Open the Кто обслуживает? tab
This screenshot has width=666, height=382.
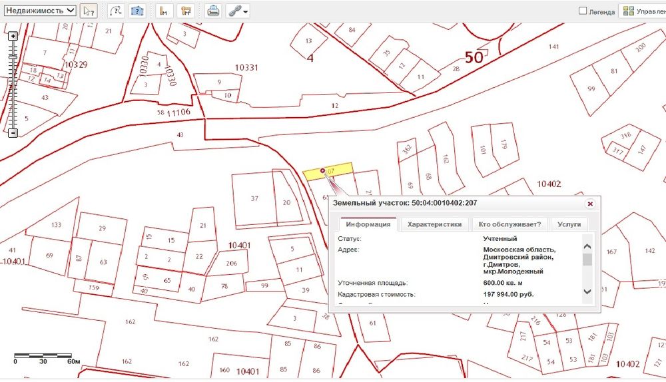509,224
